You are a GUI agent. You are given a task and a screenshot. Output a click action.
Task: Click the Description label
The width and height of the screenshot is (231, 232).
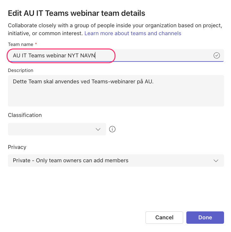[21, 70]
